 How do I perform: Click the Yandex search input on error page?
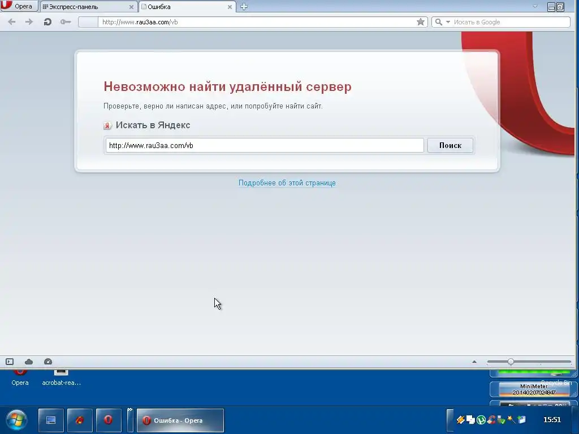(265, 145)
